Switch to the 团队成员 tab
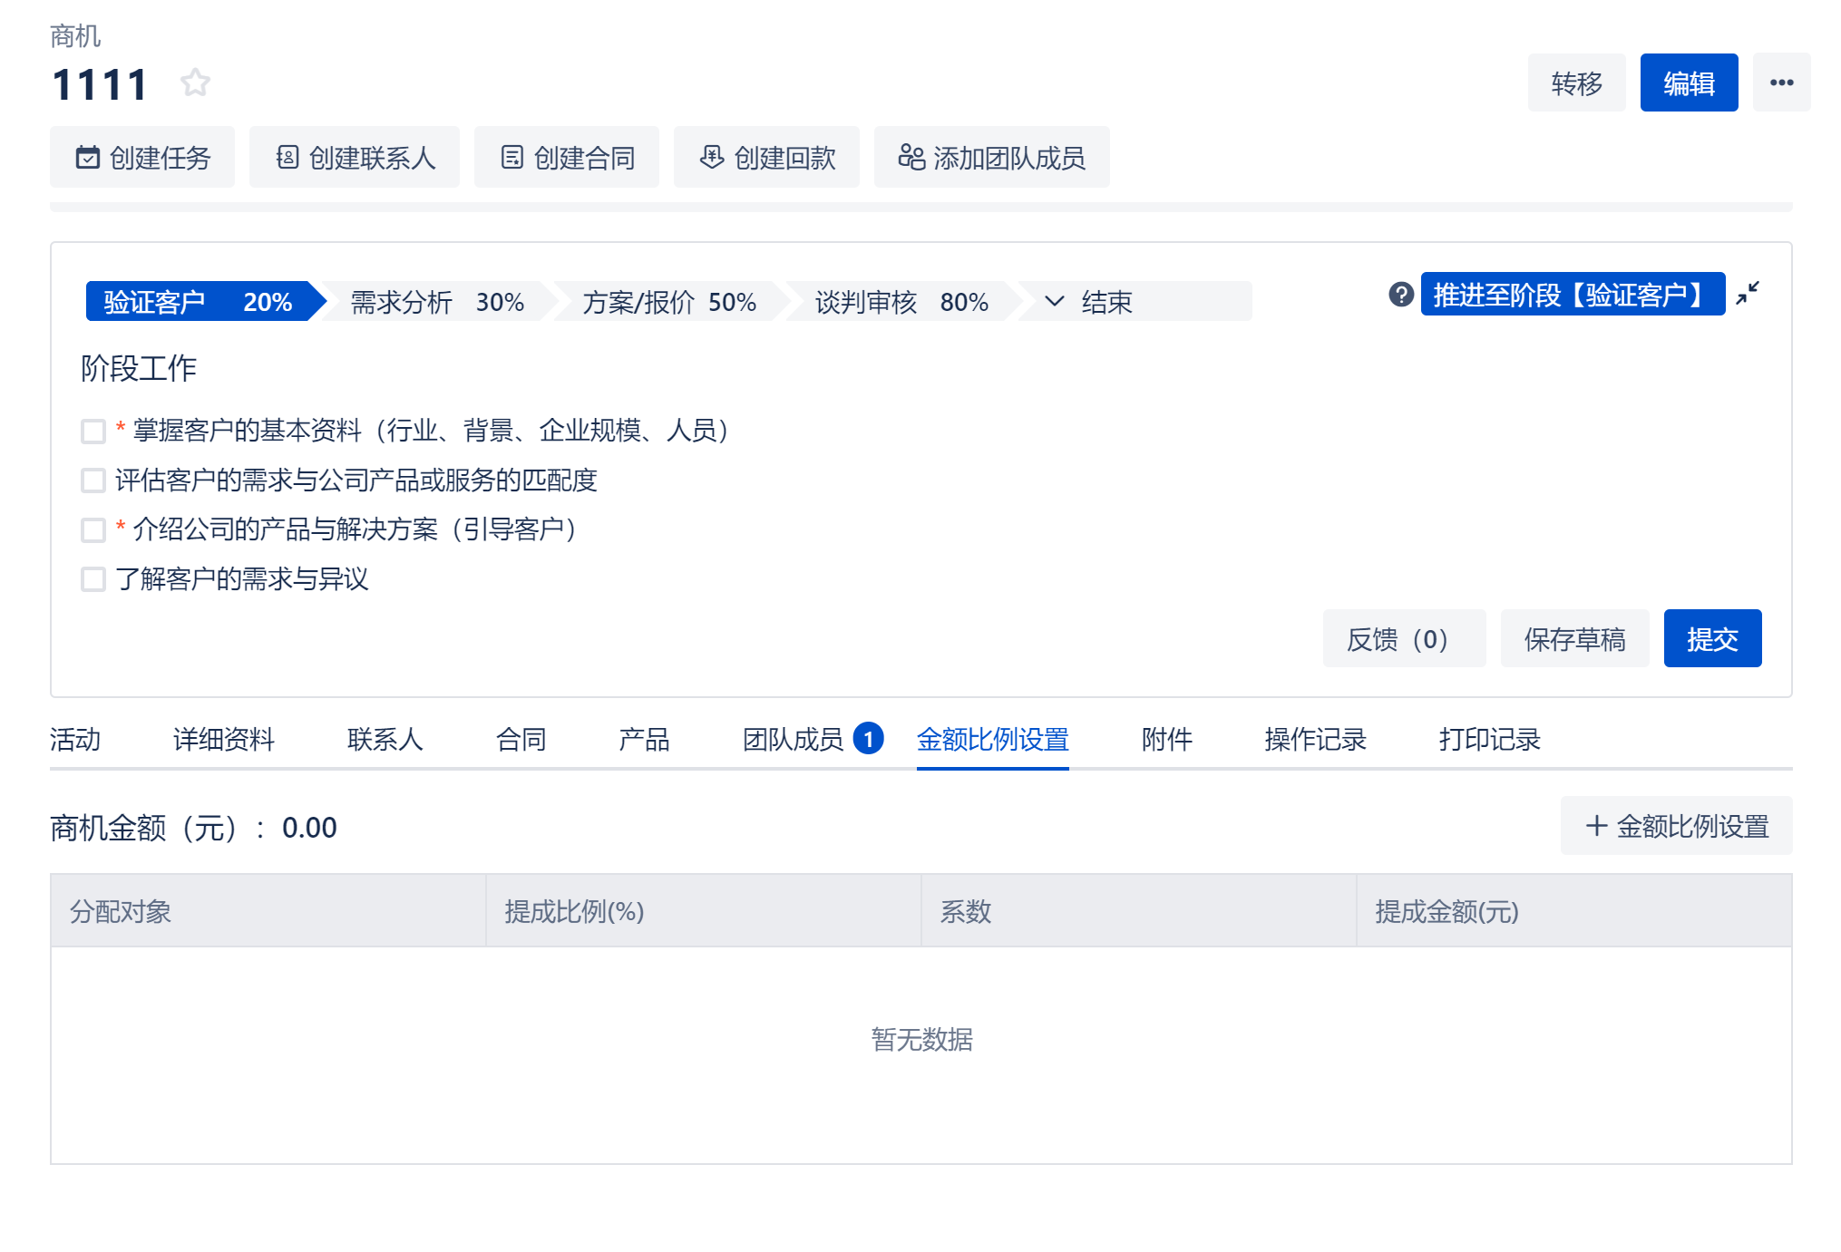Screen dimensions: 1841x1252 794,740
